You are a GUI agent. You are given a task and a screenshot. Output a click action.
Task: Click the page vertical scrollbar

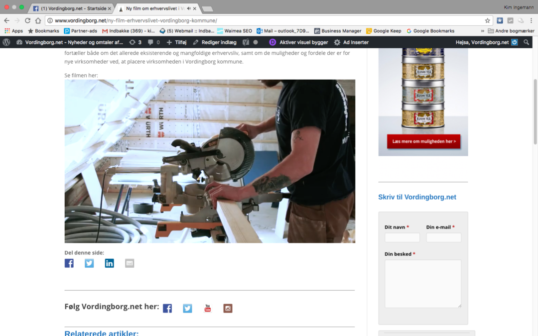535,112
